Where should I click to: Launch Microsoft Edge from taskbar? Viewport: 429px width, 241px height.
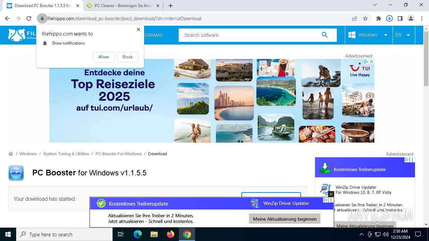138,234
